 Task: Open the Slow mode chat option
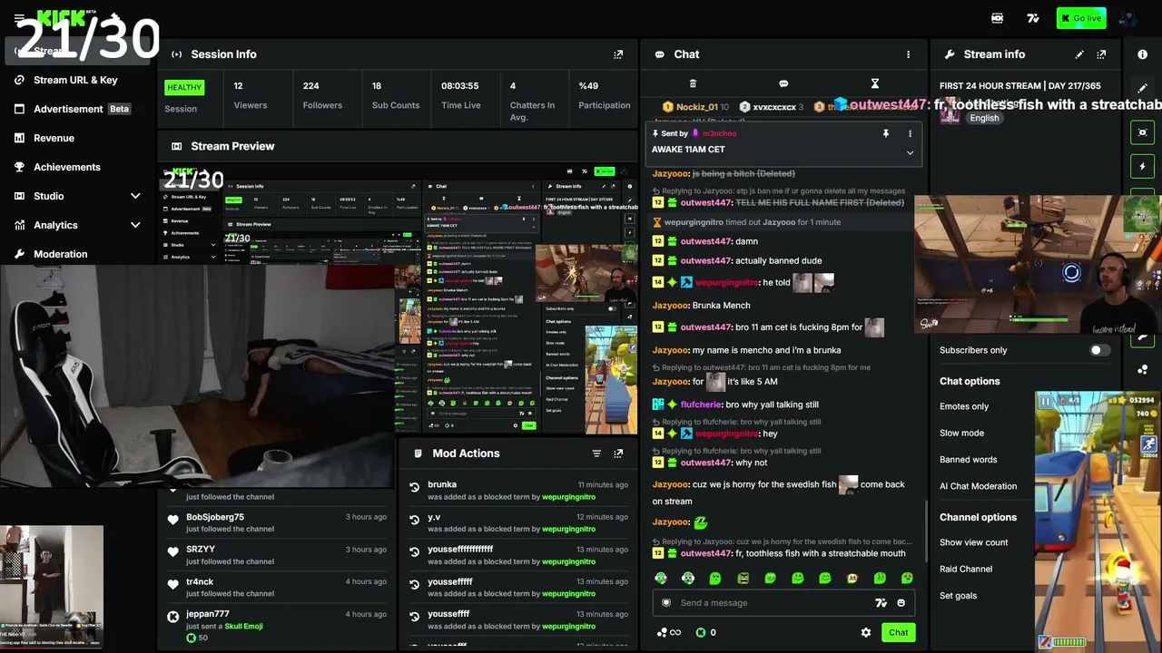coord(961,433)
